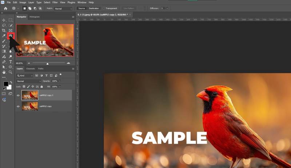Open the Patch mode dropdown
The width and height of the screenshot is (291, 168).
[x=63, y=8]
